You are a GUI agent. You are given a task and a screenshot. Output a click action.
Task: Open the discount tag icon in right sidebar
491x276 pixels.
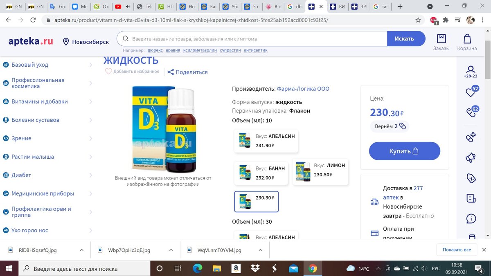471,178
